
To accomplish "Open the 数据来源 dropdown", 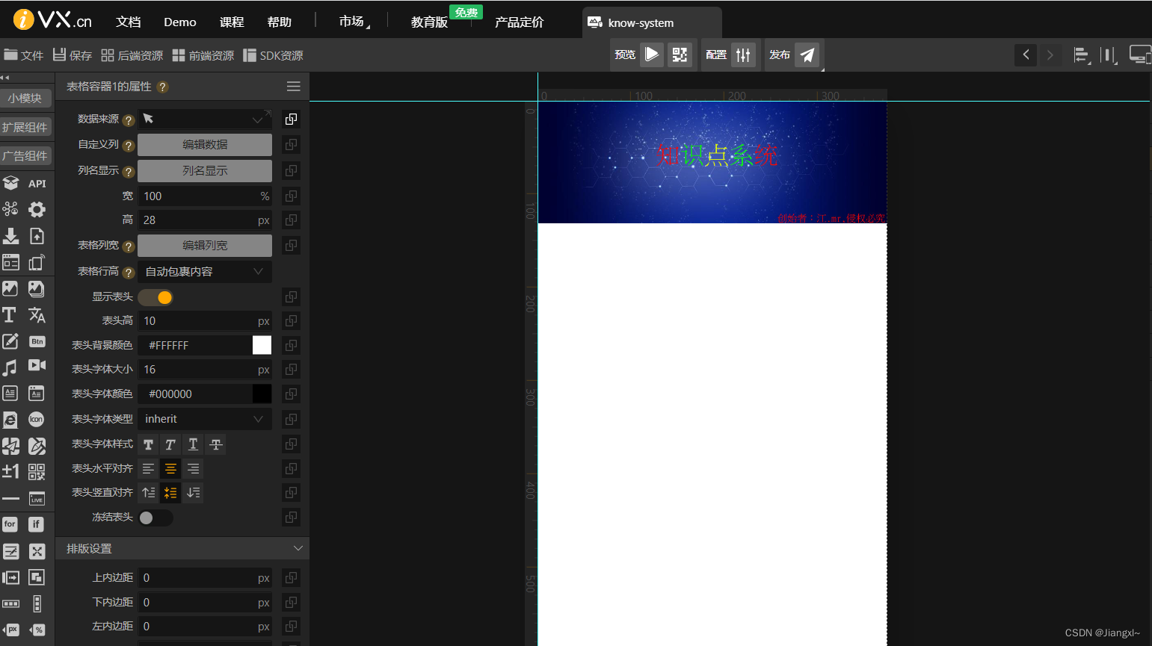I will [x=205, y=119].
